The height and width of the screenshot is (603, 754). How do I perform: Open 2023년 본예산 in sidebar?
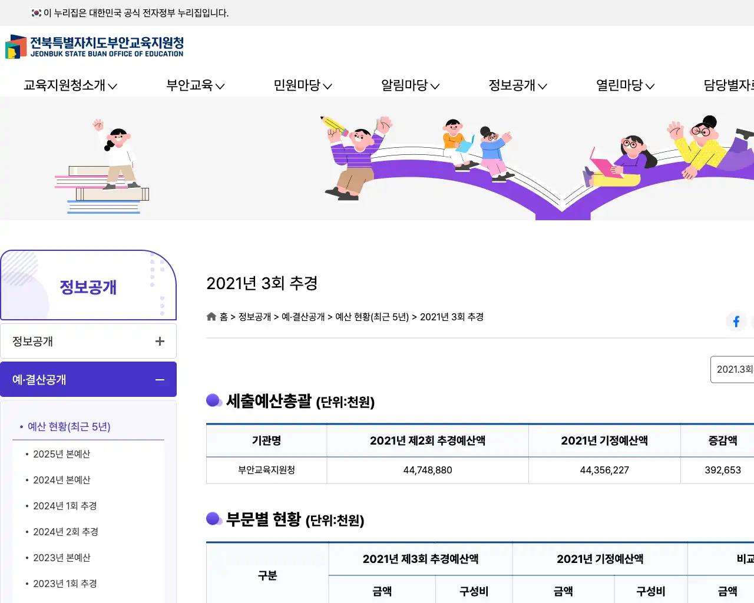pyautogui.click(x=61, y=558)
